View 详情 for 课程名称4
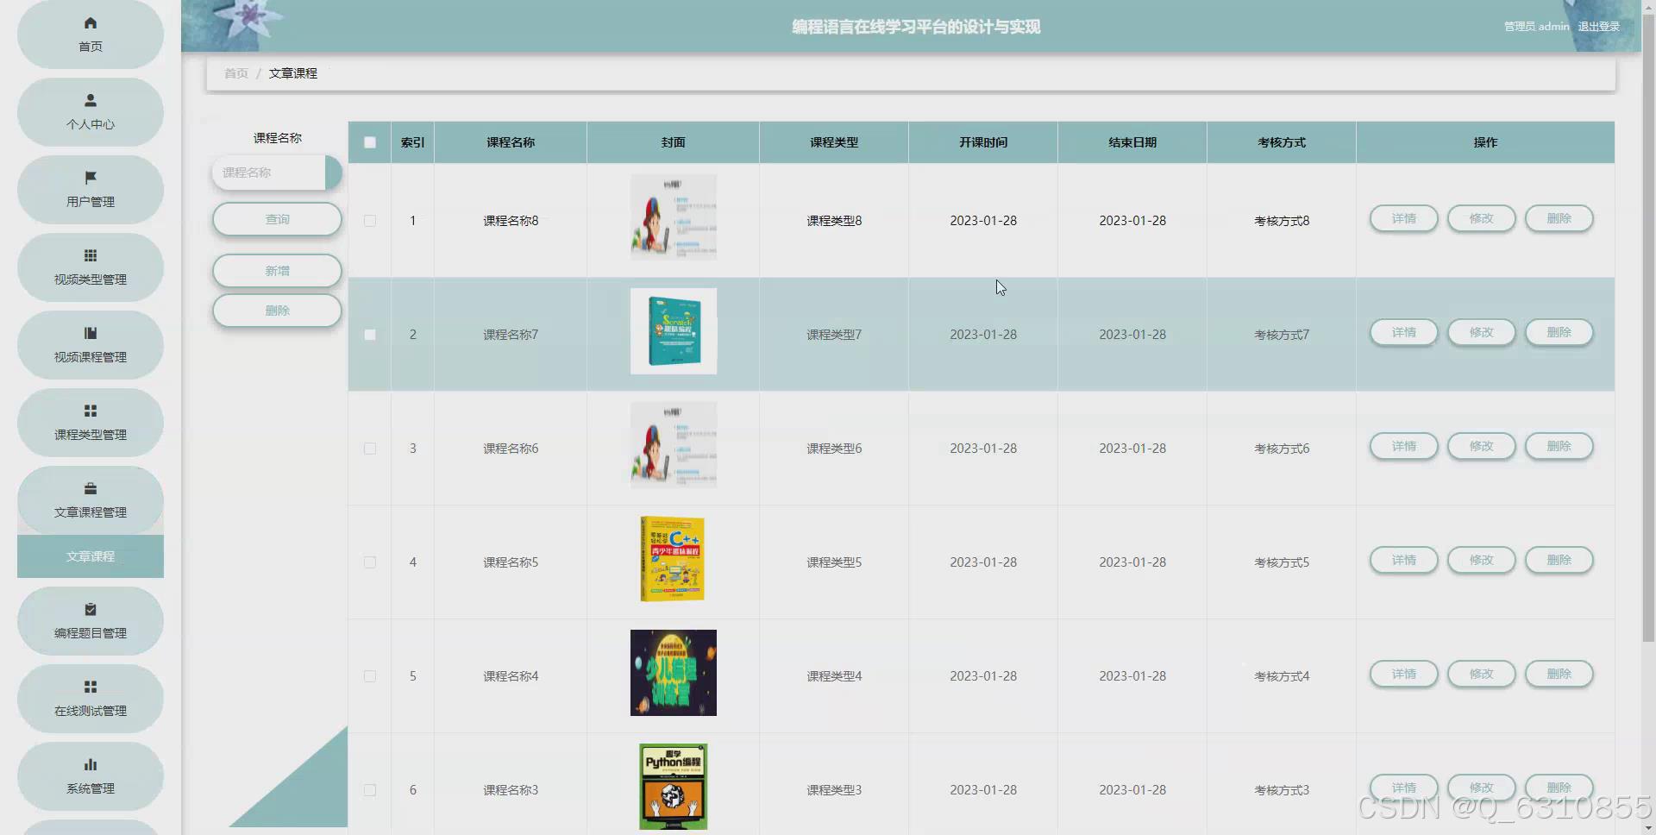The image size is (1656, 835). (1403, 674)
